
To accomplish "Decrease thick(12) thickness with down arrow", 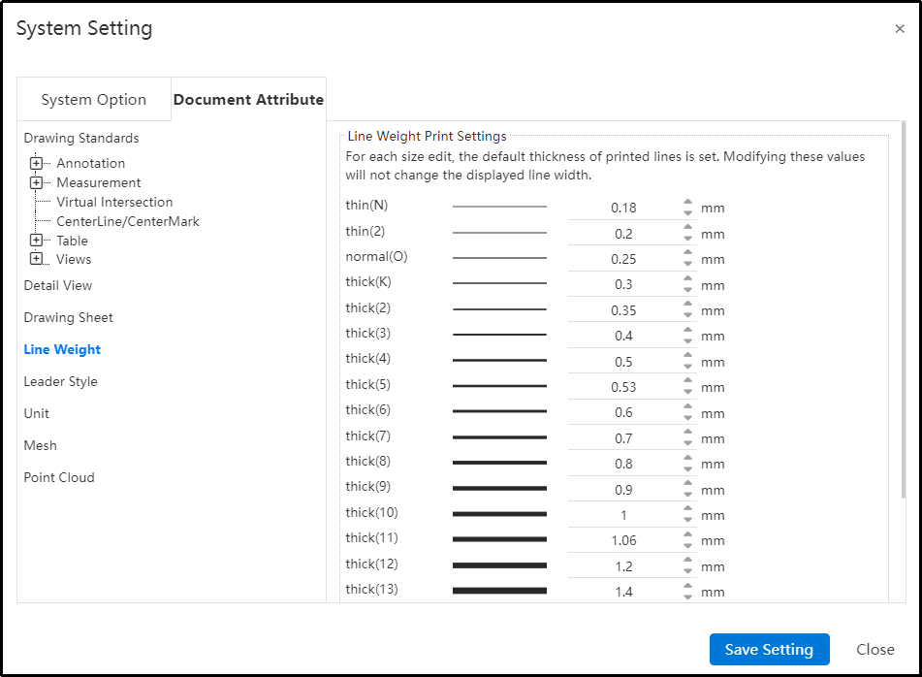I will point(688,571).
